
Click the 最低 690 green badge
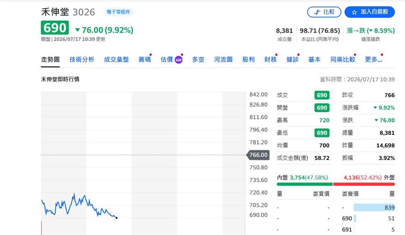pos(322,133)
